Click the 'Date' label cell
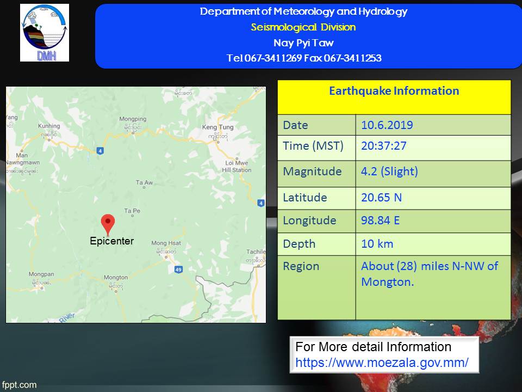This screenshot has height=392, width=522. pyautogui.click(x=316, y=125)
